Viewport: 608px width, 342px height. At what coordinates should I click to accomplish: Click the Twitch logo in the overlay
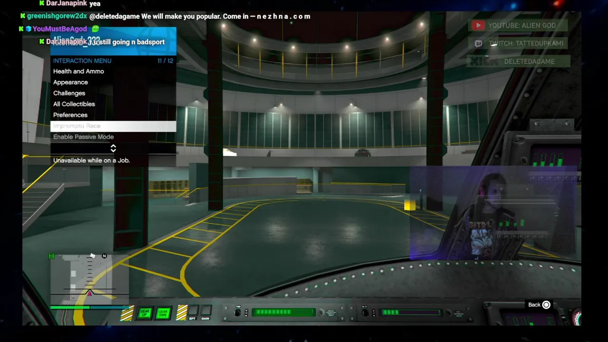coord(478,43)
